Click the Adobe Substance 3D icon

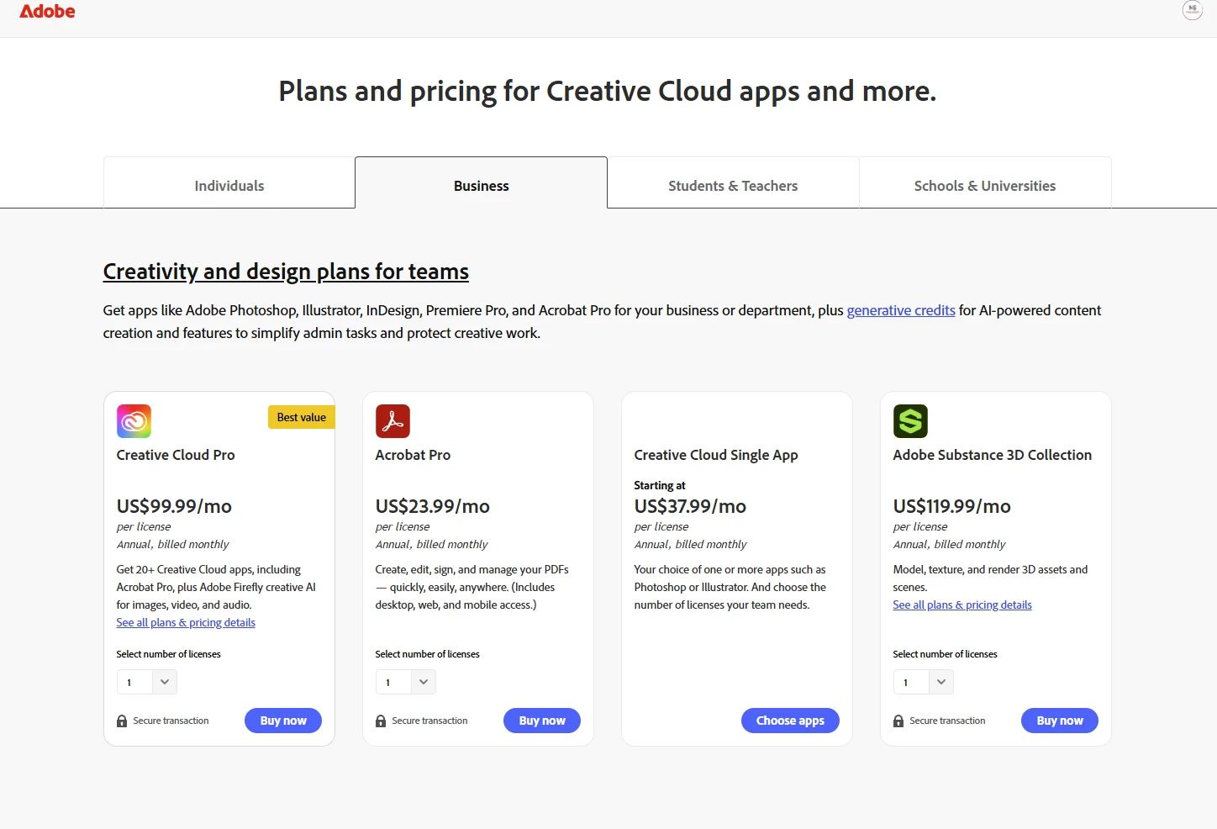[x=910, y=421]
